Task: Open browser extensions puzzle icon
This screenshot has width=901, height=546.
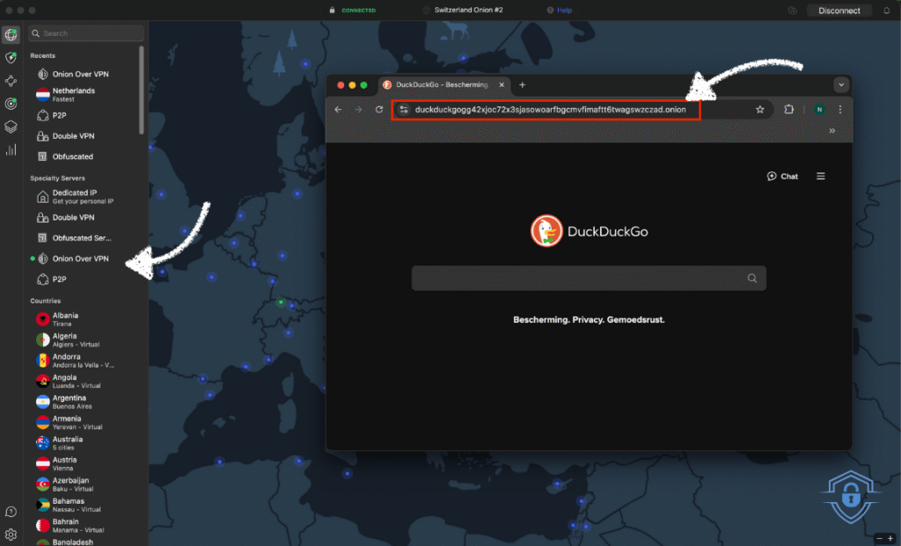Action: [x=789, y=110]
